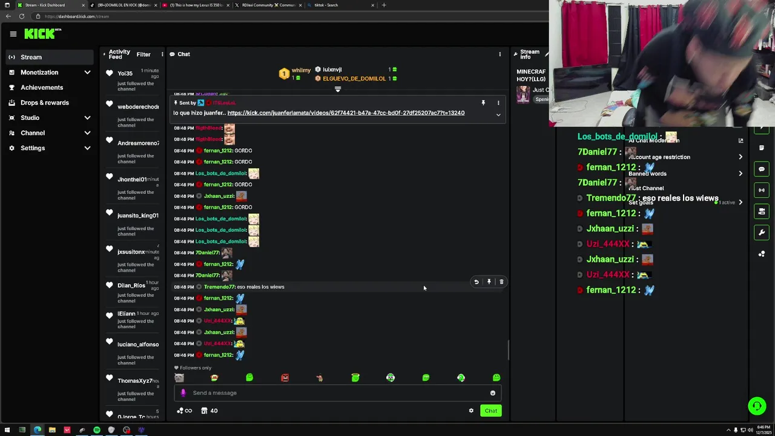Open the green support headset bubble

757,406
